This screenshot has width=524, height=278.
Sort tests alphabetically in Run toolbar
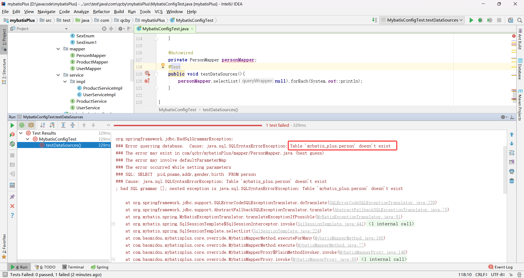click(x=43, y=125)
